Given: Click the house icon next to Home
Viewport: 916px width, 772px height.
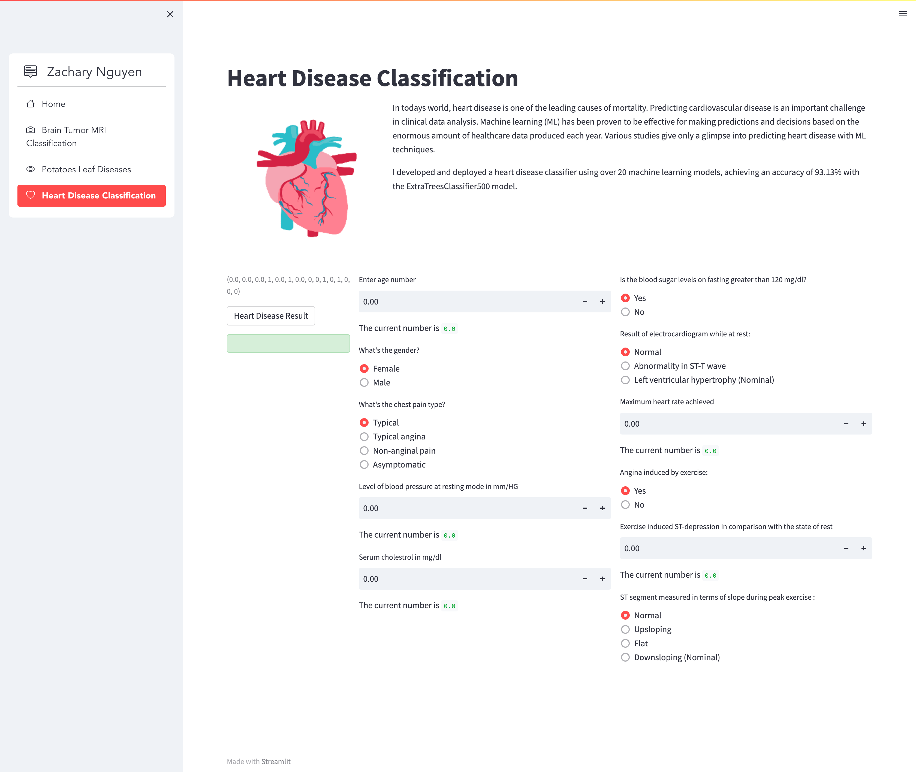Looking at the screenshot, I should point(31,104).
